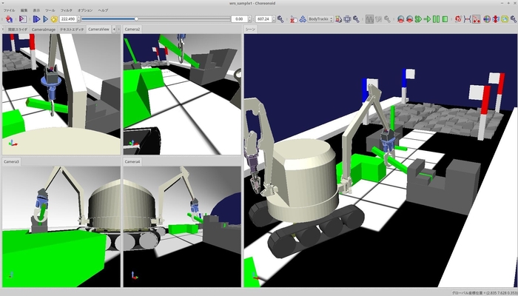
Task: Open the ファイル menu
Action: 9,10
